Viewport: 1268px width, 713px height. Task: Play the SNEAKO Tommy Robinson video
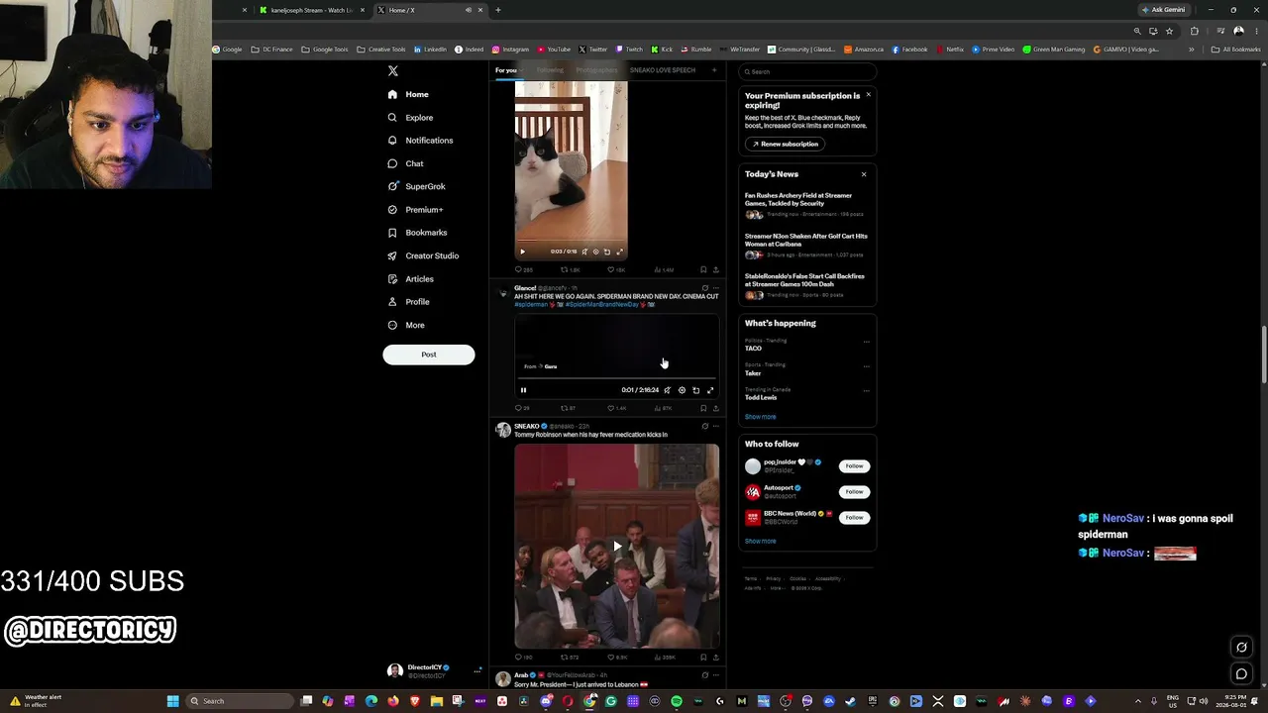617,546
